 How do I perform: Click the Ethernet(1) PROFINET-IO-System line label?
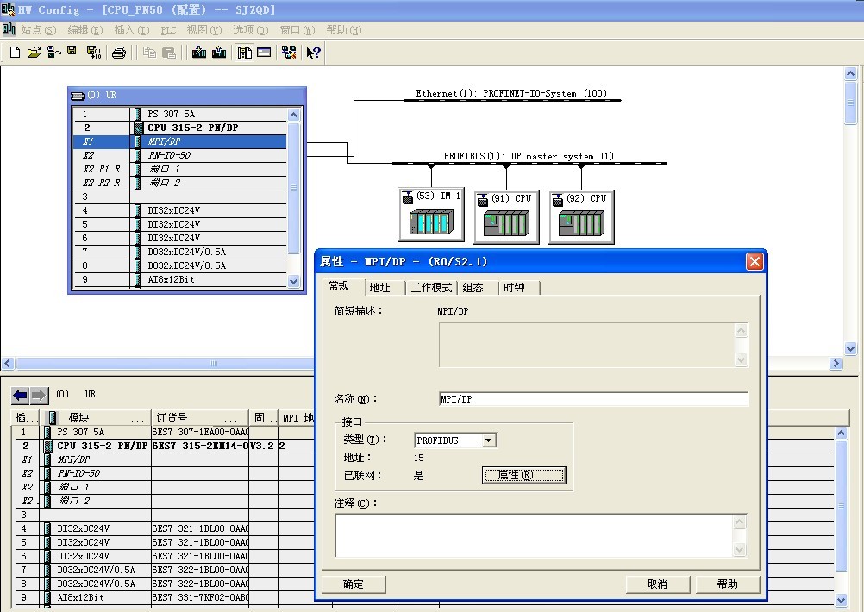(511, 94)
